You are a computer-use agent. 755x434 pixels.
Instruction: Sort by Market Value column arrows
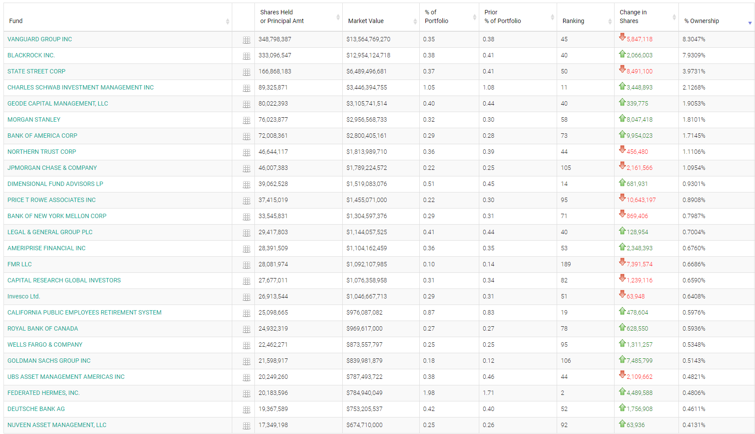415,21
